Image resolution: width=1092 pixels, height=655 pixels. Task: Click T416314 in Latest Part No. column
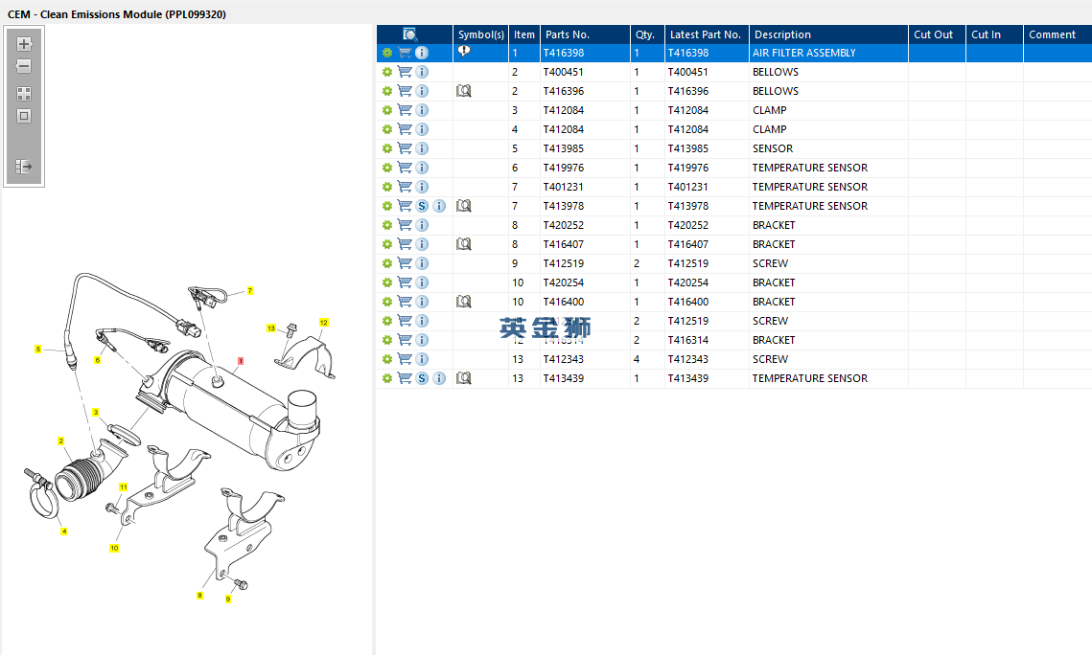click(688, 340)
